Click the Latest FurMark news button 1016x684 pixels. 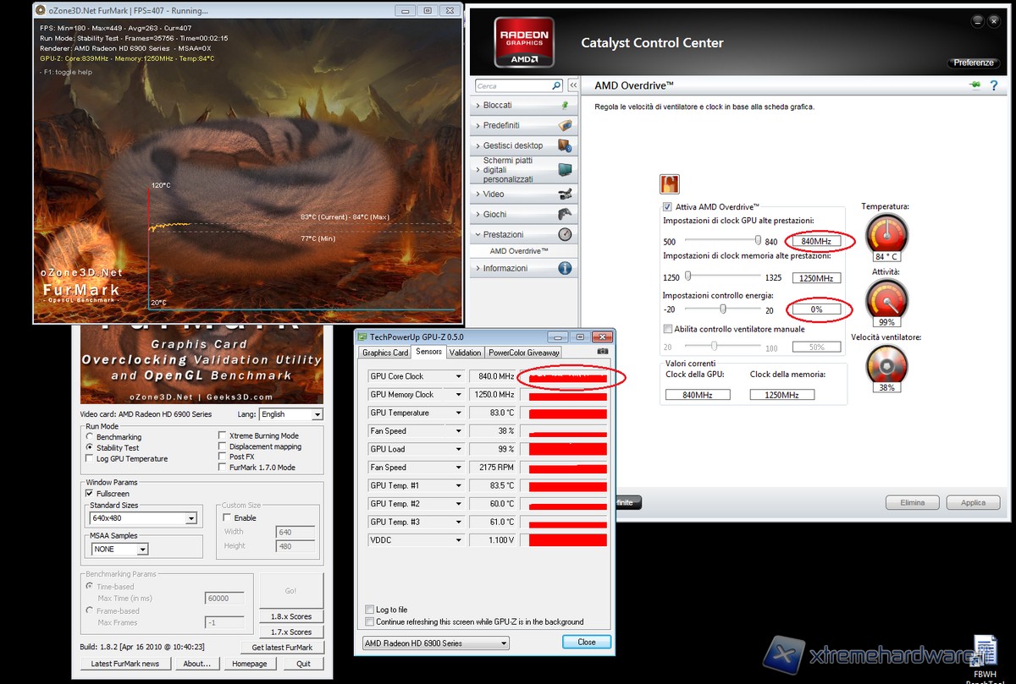(x=125, y=664)
